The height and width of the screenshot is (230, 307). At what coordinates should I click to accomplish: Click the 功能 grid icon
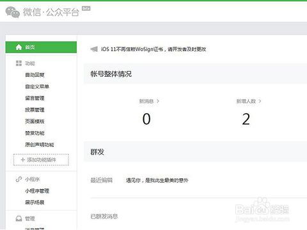19,63
